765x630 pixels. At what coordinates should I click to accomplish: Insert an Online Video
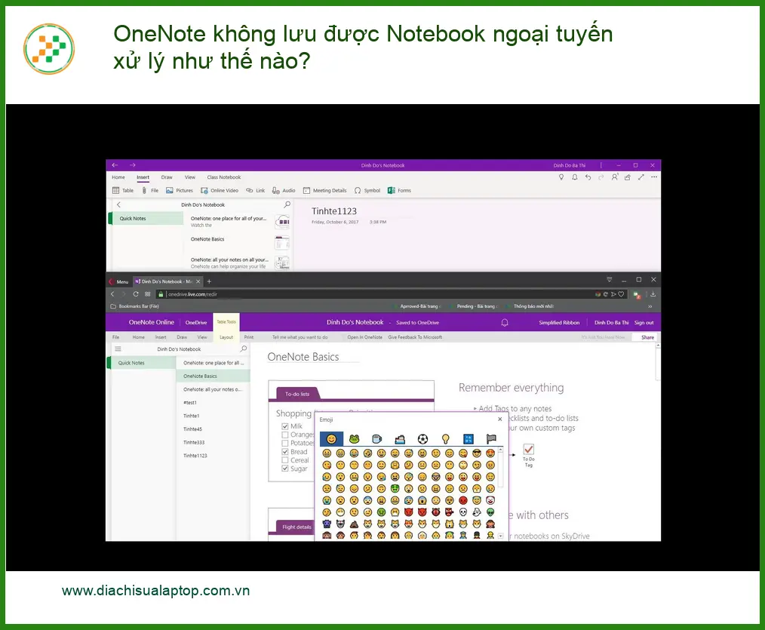pyautogui.click(x=220, y=191)
